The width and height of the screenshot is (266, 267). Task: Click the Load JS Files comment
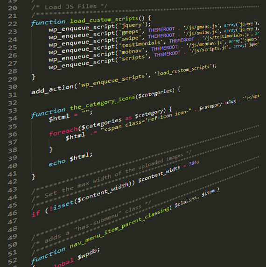[x=70, y=7]
